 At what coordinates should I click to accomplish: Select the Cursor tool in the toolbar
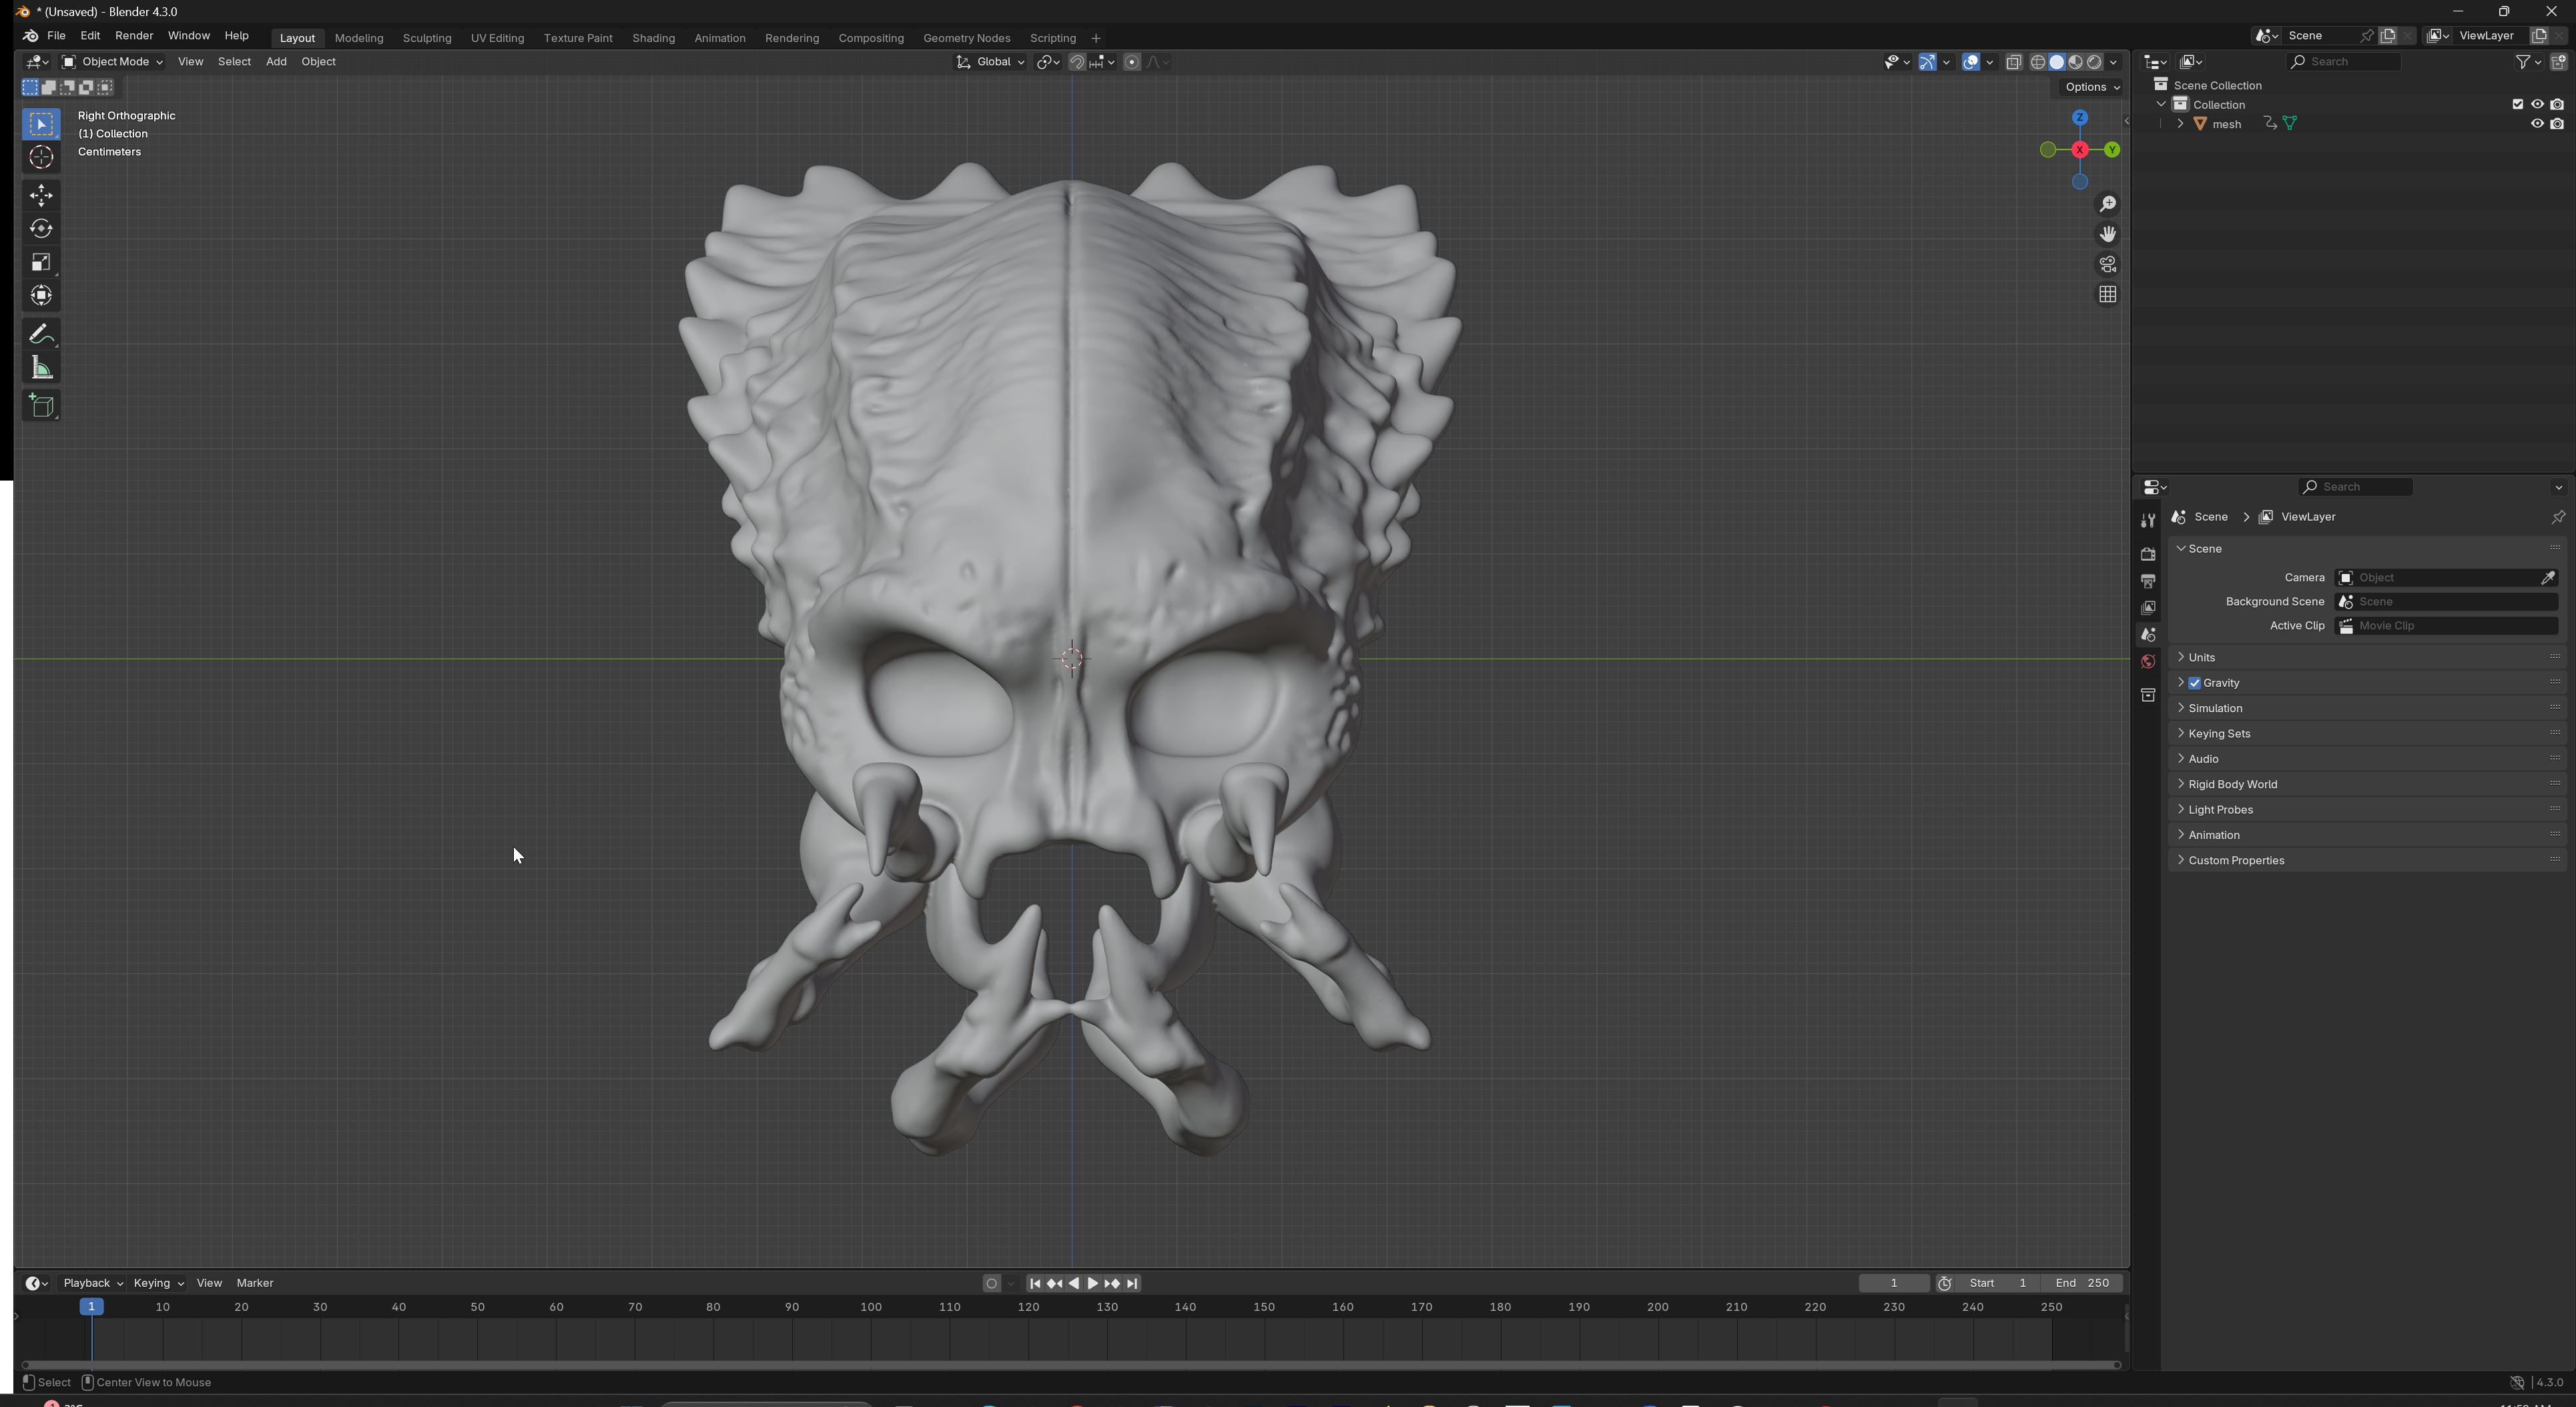pyautogui.click(x=41, y=157)
